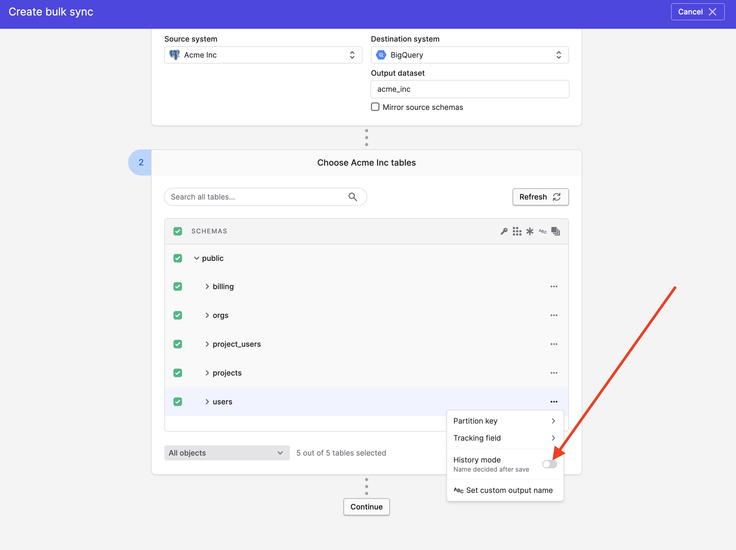This screenshot has width=736, height=550.
Task: Expand the users table chevron
Action: [207, 402]
